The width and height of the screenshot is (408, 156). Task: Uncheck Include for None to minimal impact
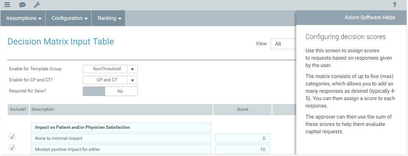click(x=12, y=137)
